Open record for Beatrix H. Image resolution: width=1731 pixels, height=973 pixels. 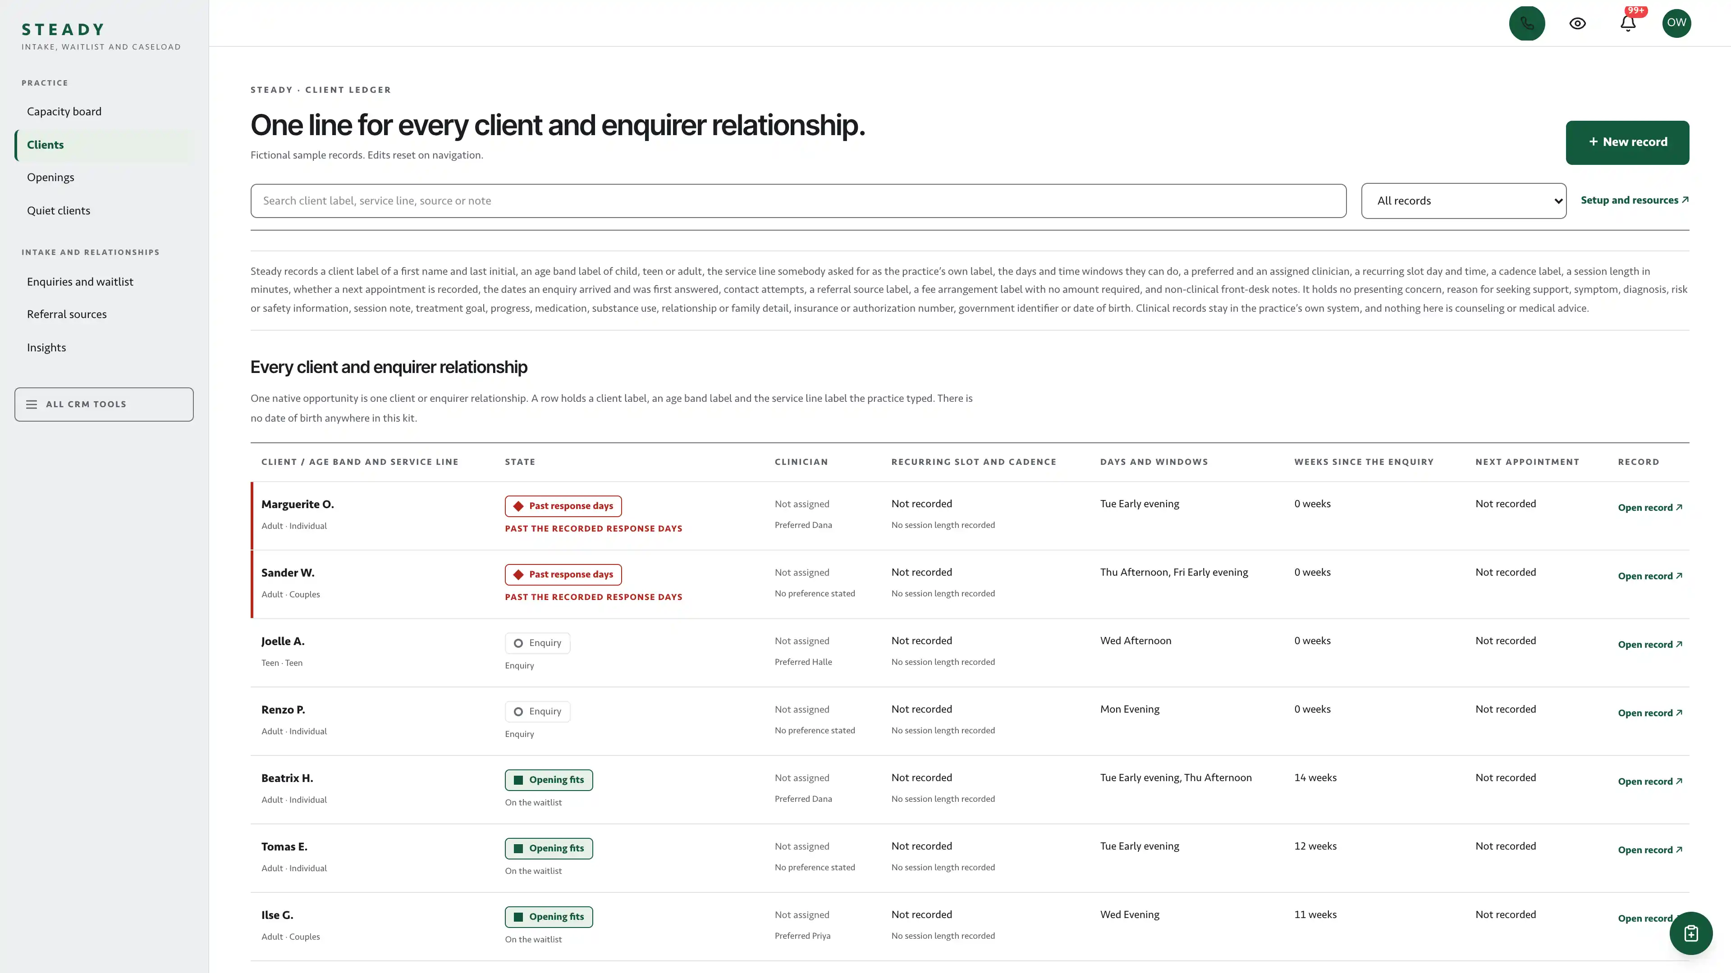click(x=1650, y=782)
